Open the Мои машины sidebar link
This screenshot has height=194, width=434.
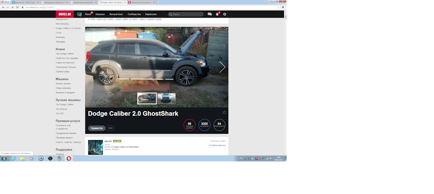62,24
